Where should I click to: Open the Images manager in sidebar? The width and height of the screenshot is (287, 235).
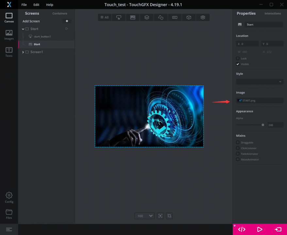pyautogui.click(x=9, y=35)
